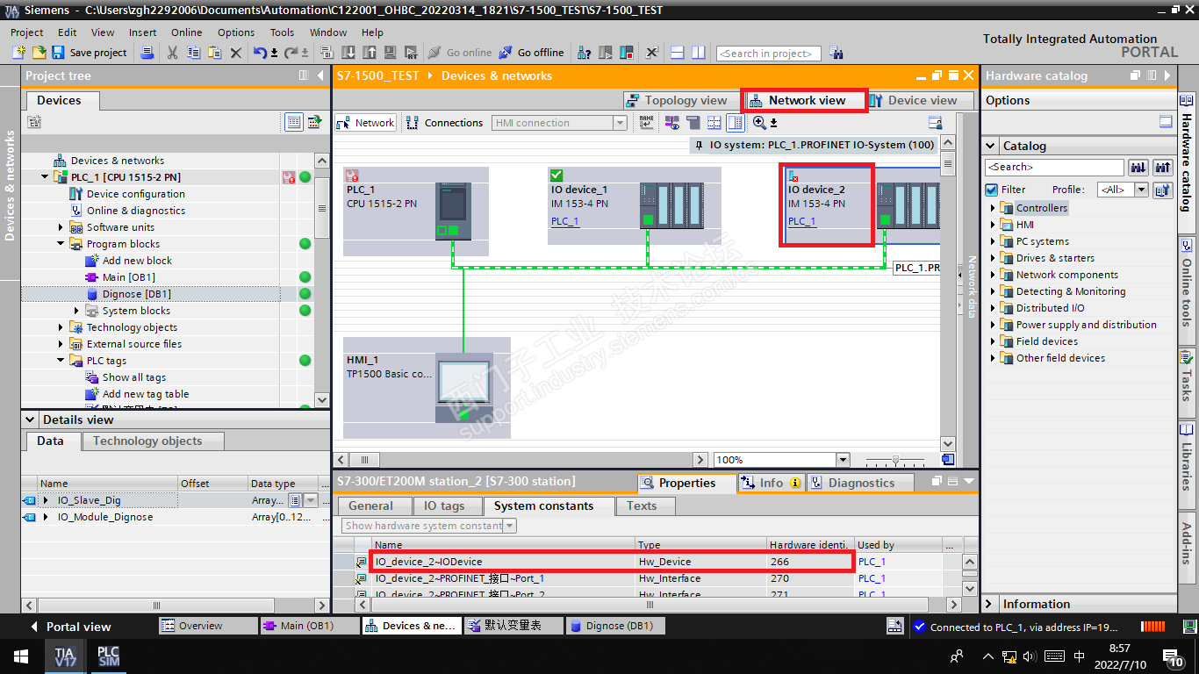1199x674 pixels.
Task: Click the Undo arrow icon
Action: [x=260, y=53]
